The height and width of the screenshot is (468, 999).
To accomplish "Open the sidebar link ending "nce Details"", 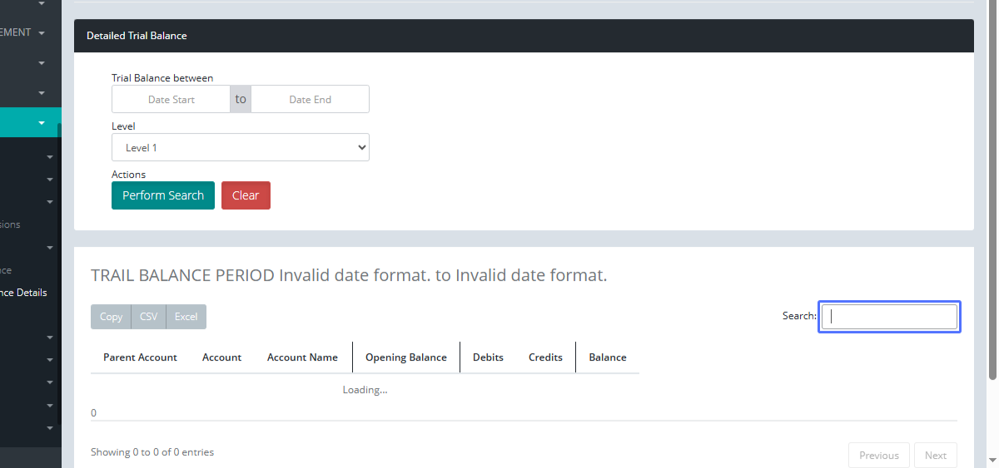I will (23, 293).
